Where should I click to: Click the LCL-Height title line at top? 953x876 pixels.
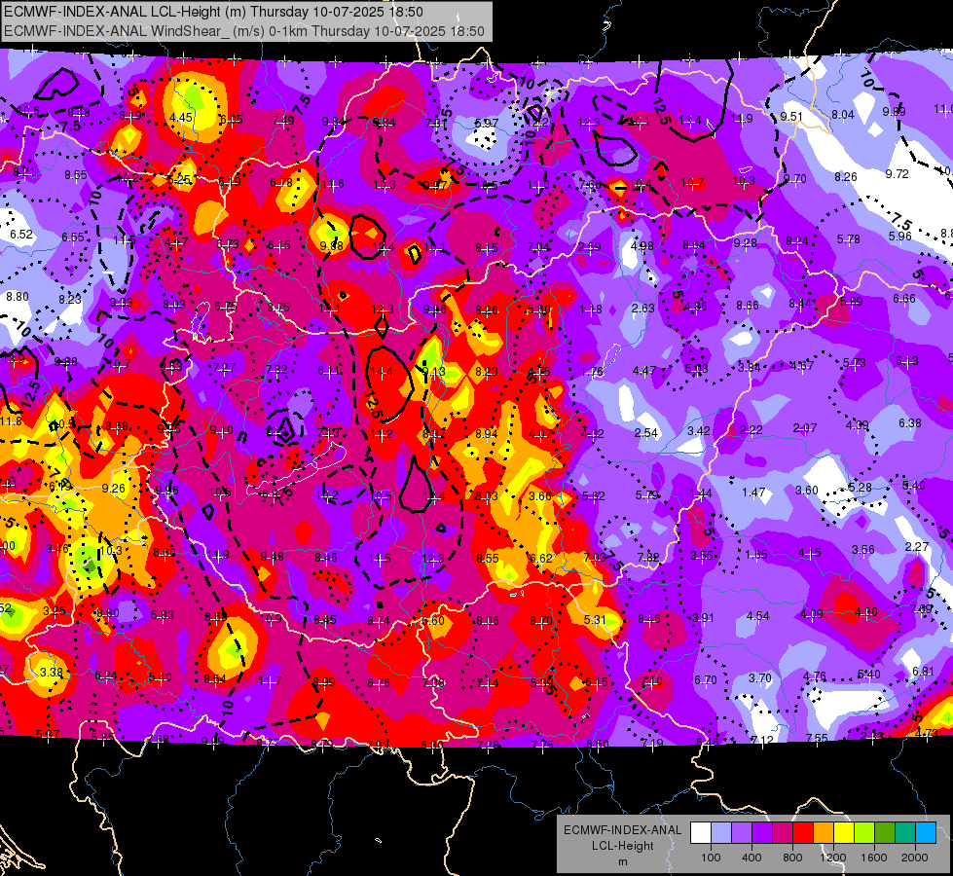click(213, 12)
